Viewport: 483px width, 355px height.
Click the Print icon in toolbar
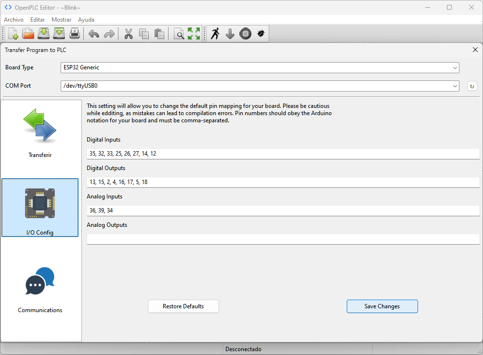click(75, 34)
